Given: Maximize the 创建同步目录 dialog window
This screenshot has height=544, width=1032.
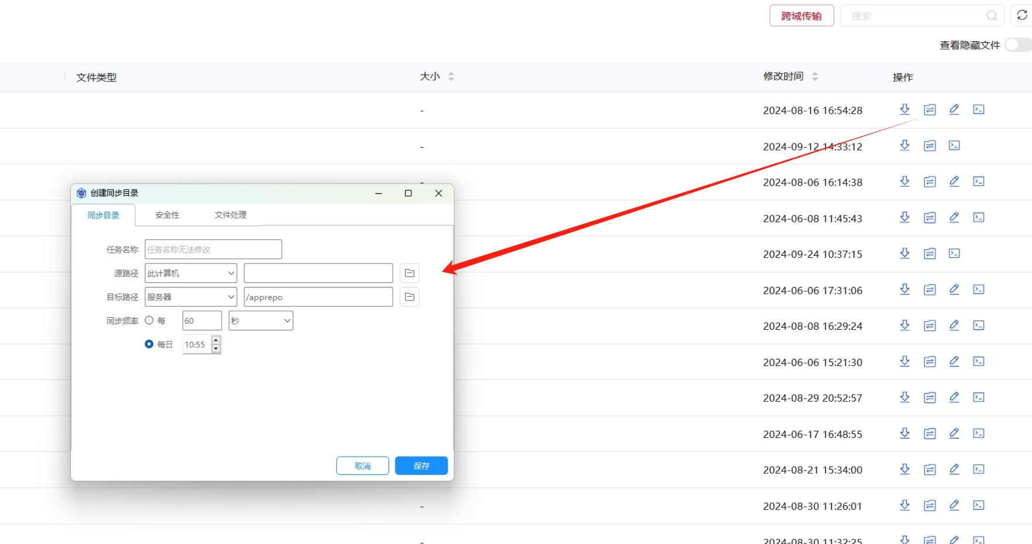Looking at the screenshot, I should coord(408,193).
